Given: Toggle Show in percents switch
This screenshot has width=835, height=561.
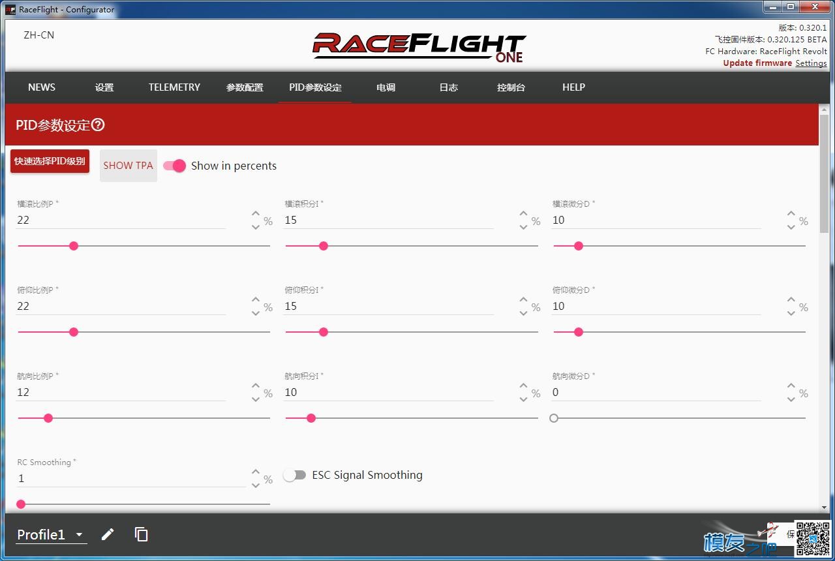Looking at the screenshot, I should (x=175, y=166).
